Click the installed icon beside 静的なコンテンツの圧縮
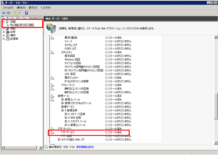218x155 pixels. point(52,89)
